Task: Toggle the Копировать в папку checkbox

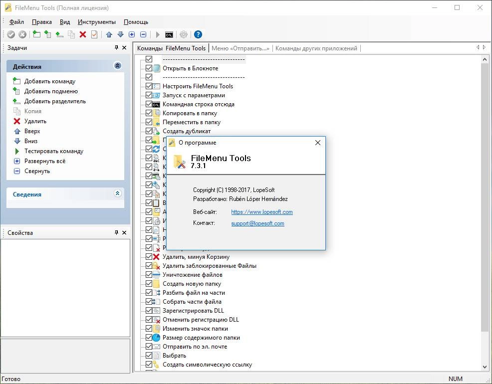Action: point(149,113)
